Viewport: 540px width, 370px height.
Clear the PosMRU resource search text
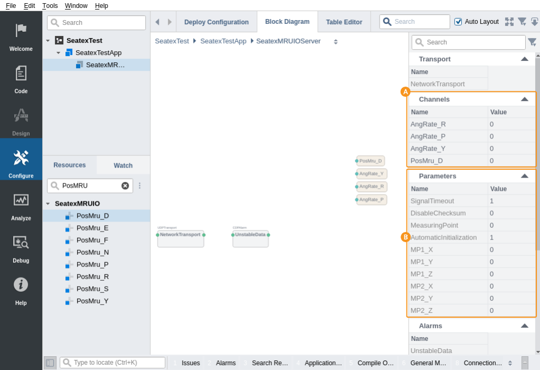[x=125, y=186]
